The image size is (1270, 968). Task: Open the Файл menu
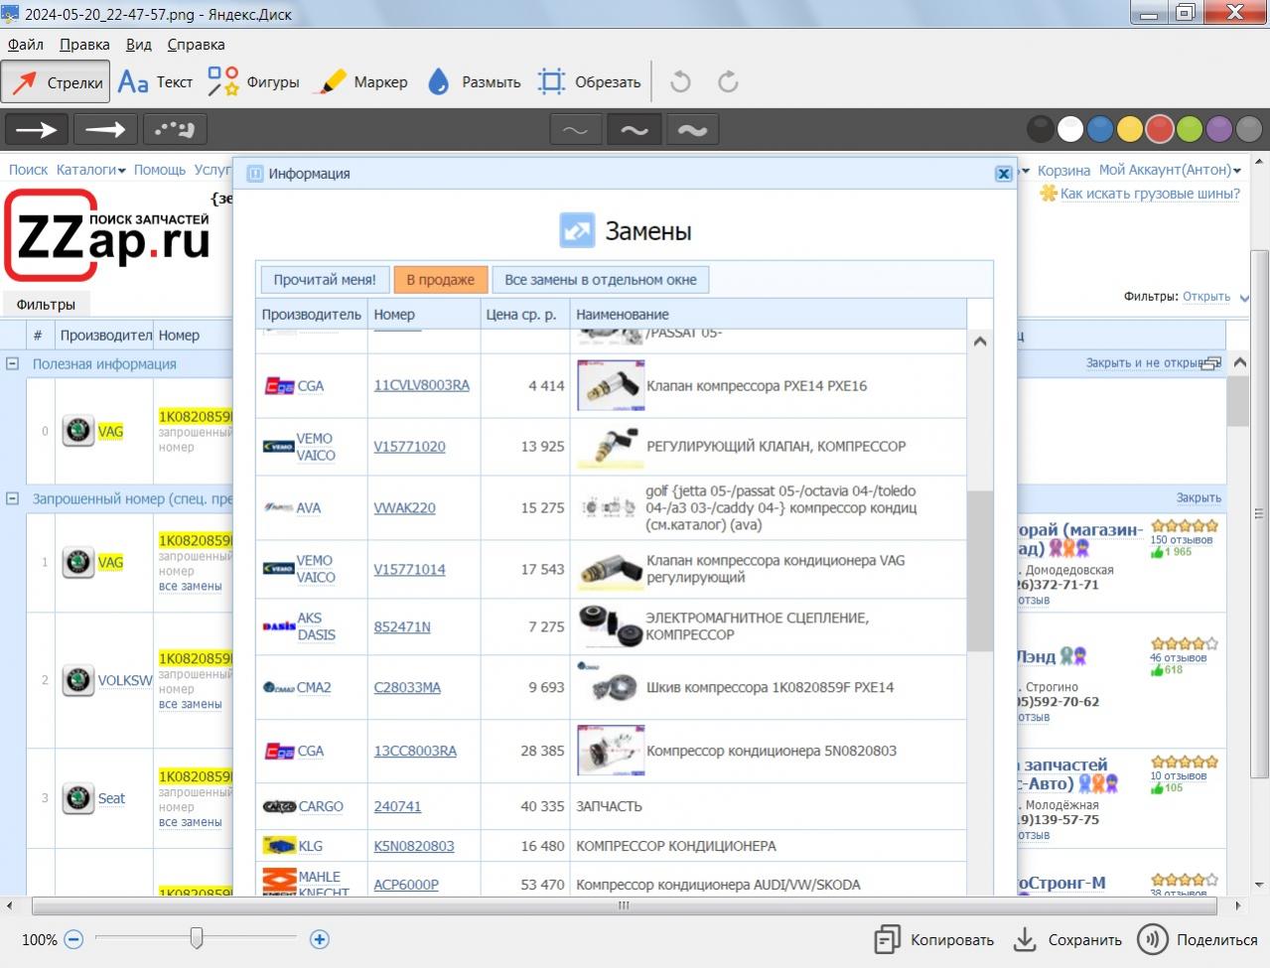[26, 45]
